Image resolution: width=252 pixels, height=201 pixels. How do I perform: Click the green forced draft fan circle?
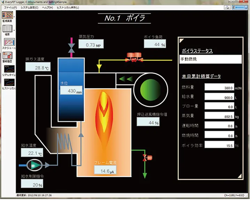(x=150, y=90)
